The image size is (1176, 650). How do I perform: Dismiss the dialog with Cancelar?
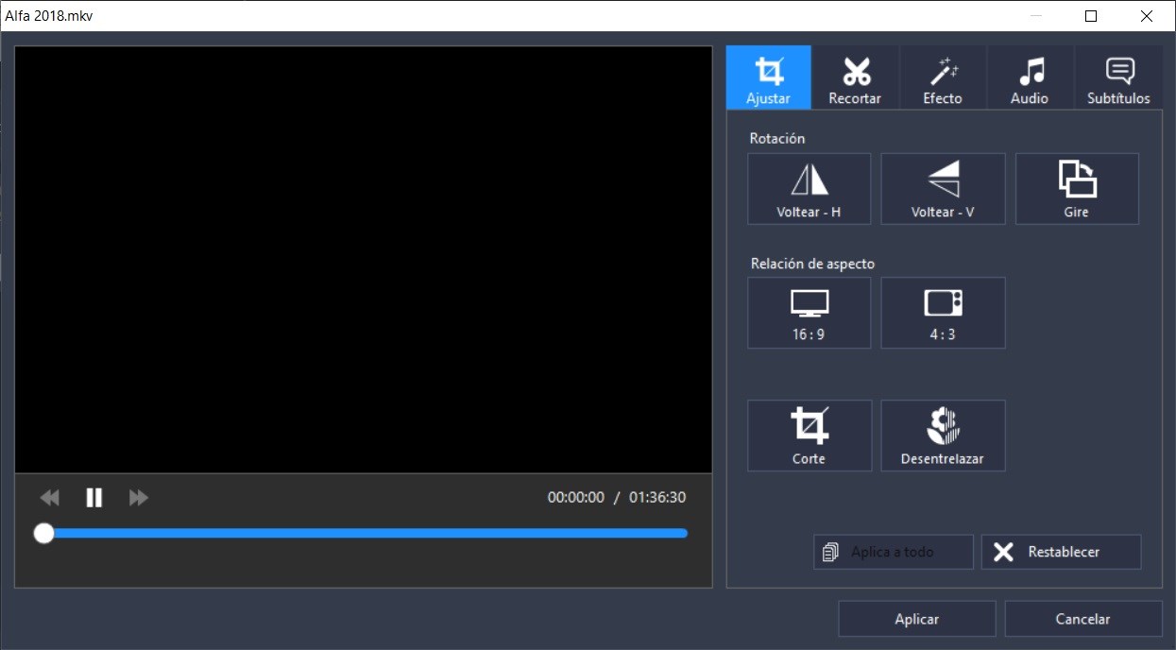(1083, 619)
